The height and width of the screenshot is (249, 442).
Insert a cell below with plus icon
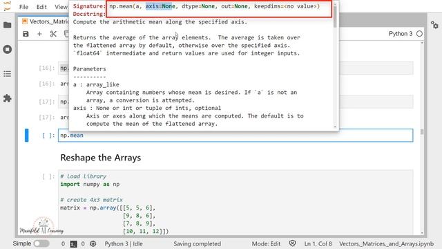pyautogui.click(x=39, y=34)
